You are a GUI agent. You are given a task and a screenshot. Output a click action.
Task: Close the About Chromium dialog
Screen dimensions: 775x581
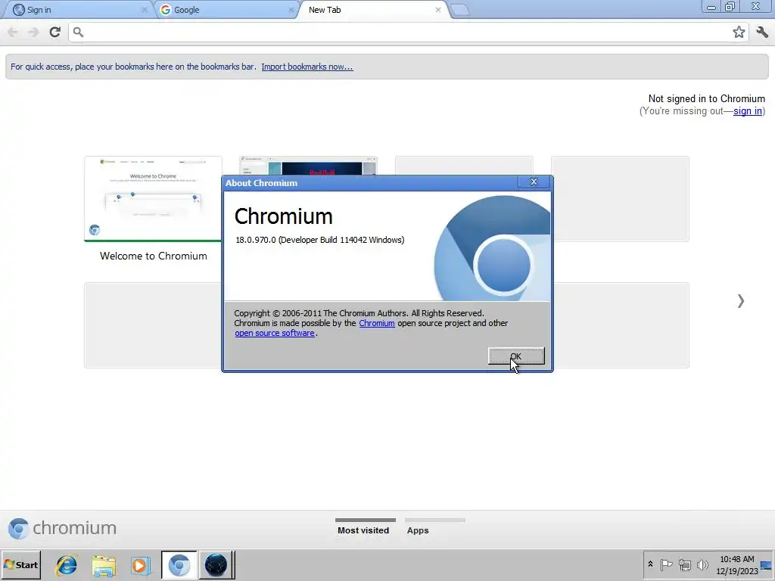[534, 182]
